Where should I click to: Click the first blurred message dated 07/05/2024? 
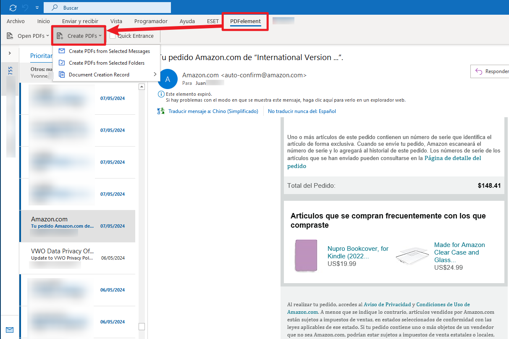pyautogui.click(x=77, y=98)
